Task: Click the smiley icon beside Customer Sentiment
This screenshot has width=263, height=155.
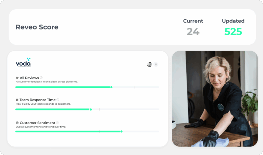Action: (17, 123)
